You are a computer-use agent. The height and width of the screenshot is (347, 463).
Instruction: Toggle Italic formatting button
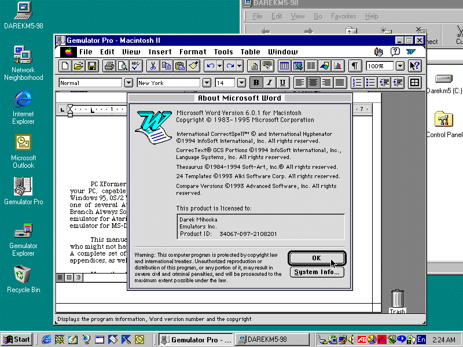click(x=269, y=83)
